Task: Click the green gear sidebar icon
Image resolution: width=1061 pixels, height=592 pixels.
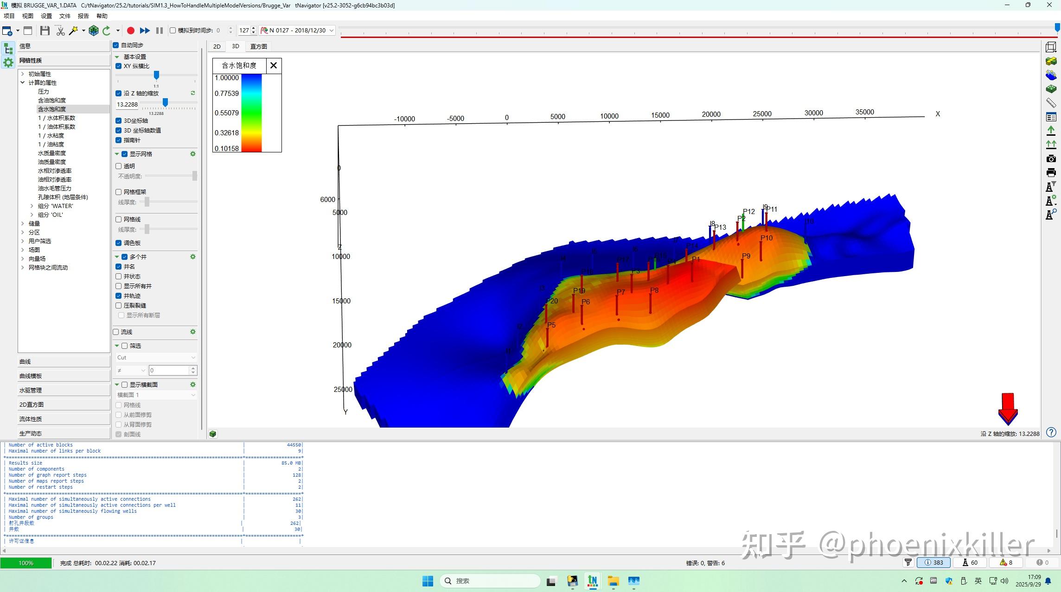Action: (x=8, y=62)
